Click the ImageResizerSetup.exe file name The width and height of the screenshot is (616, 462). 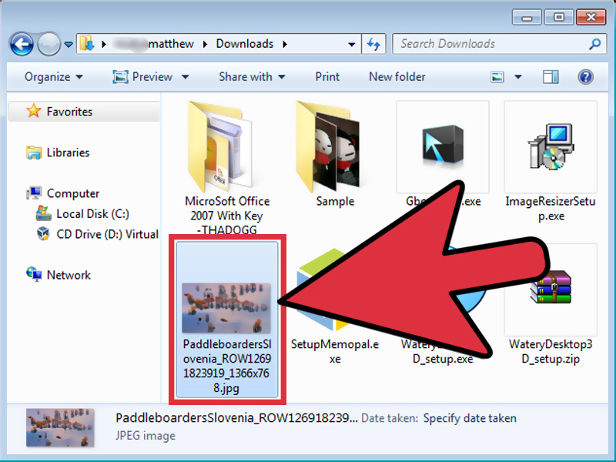pos(551,209)
